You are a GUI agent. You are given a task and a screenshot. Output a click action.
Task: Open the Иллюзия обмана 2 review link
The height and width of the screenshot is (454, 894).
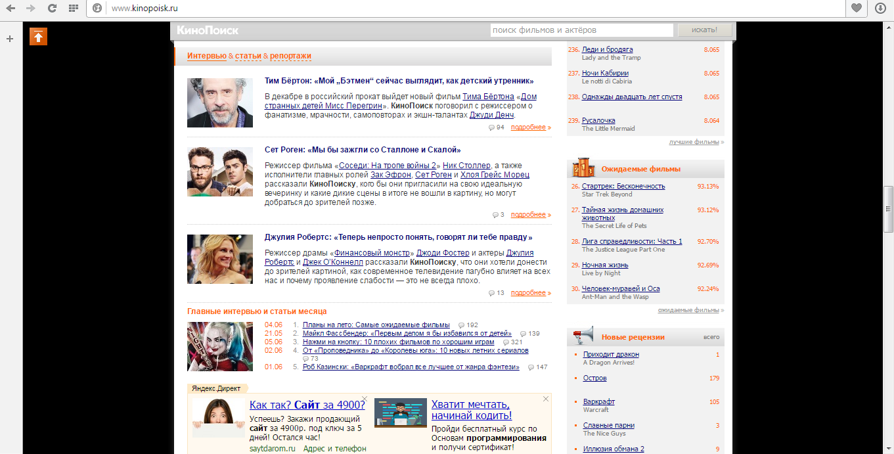coord(614,449)
